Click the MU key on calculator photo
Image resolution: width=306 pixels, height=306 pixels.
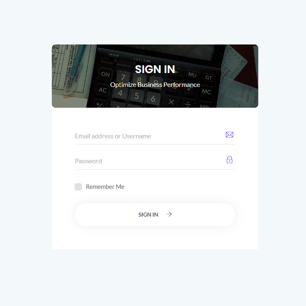192,75
